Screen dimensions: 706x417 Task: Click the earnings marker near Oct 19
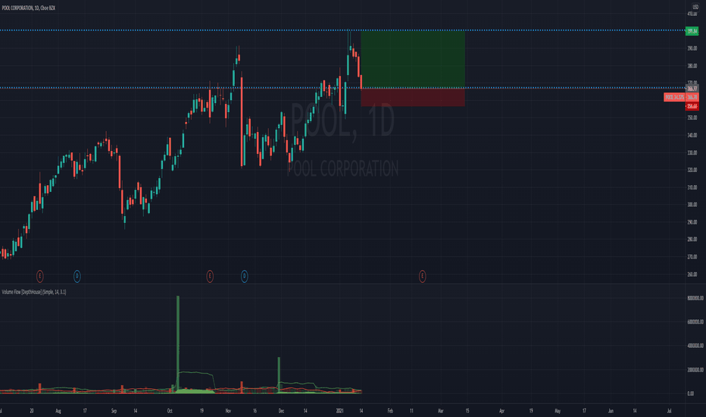pos(210,276)
